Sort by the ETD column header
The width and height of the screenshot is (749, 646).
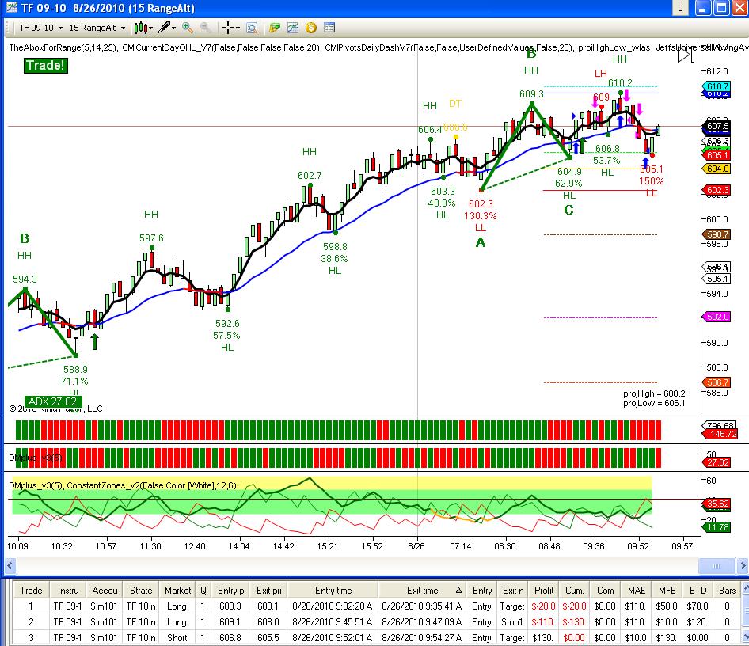pos(698,591)
